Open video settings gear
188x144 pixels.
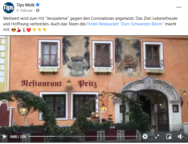pyautogui.click(x=145, y=136)
